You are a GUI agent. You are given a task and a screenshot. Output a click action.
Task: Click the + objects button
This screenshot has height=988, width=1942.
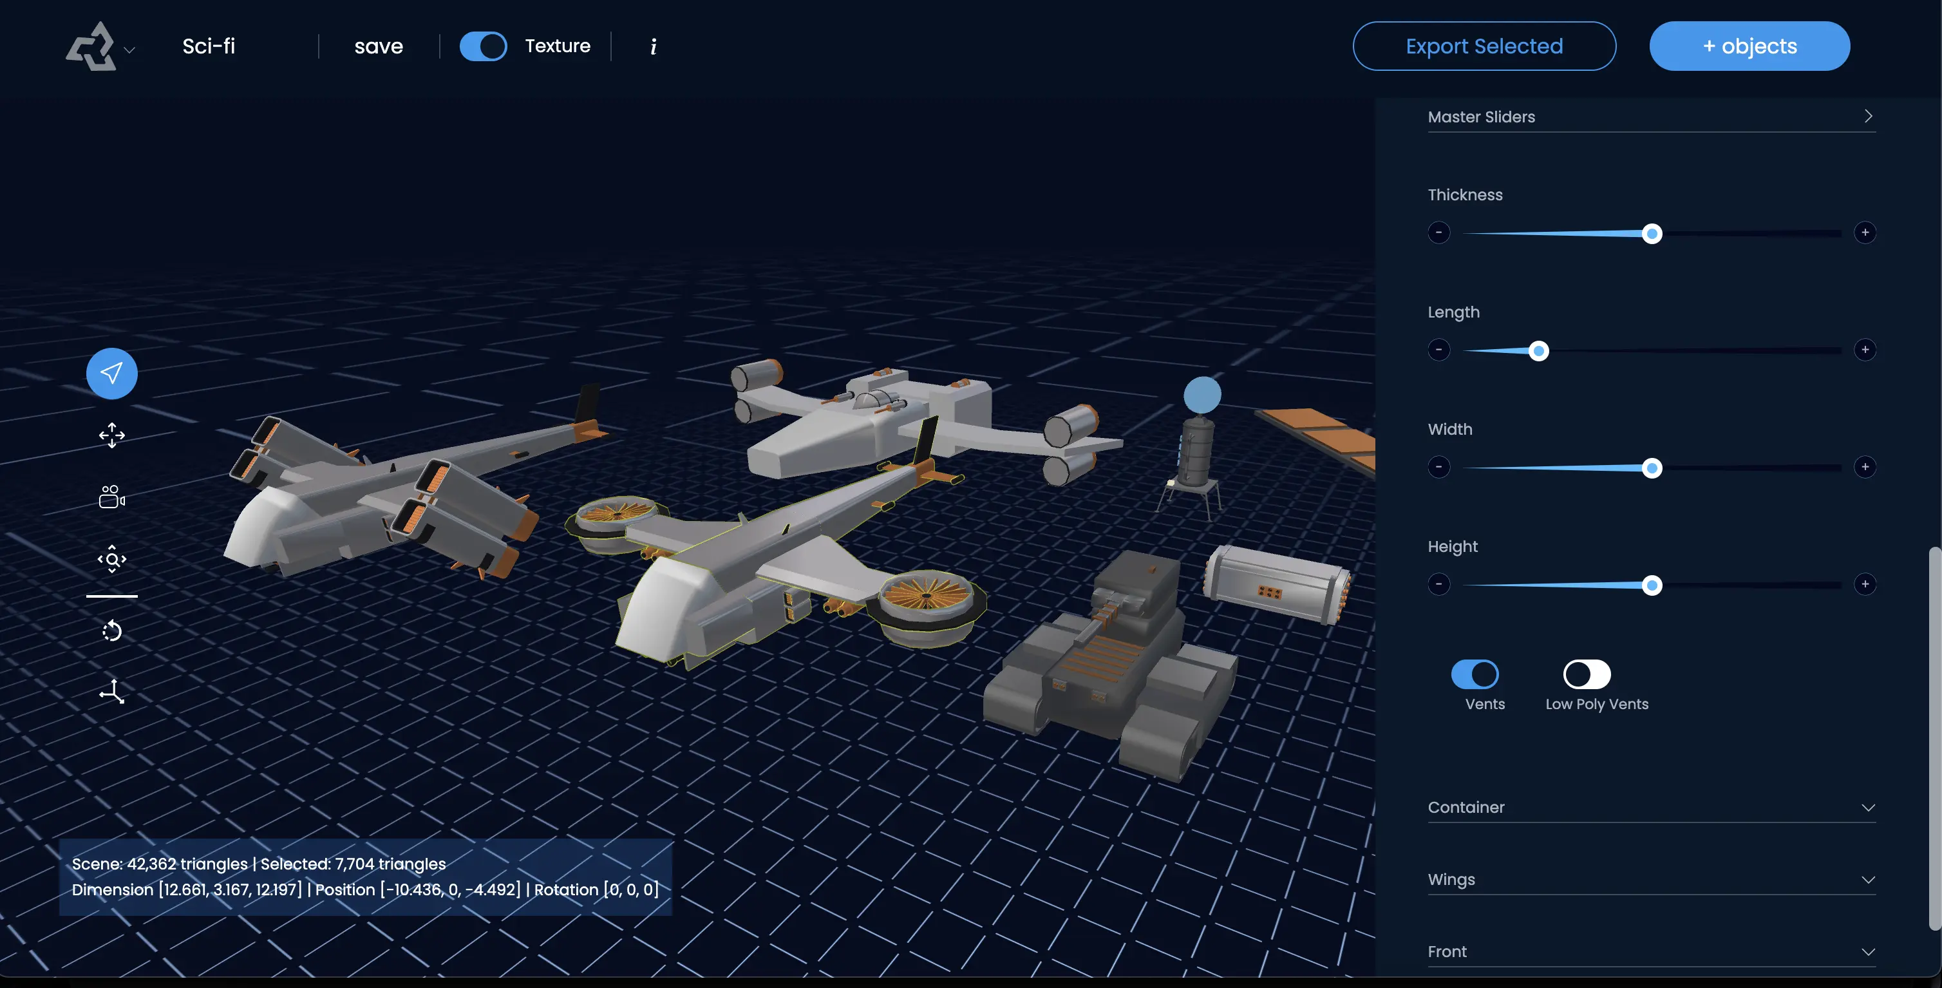pyautogui.click(x=1749, y=45)
